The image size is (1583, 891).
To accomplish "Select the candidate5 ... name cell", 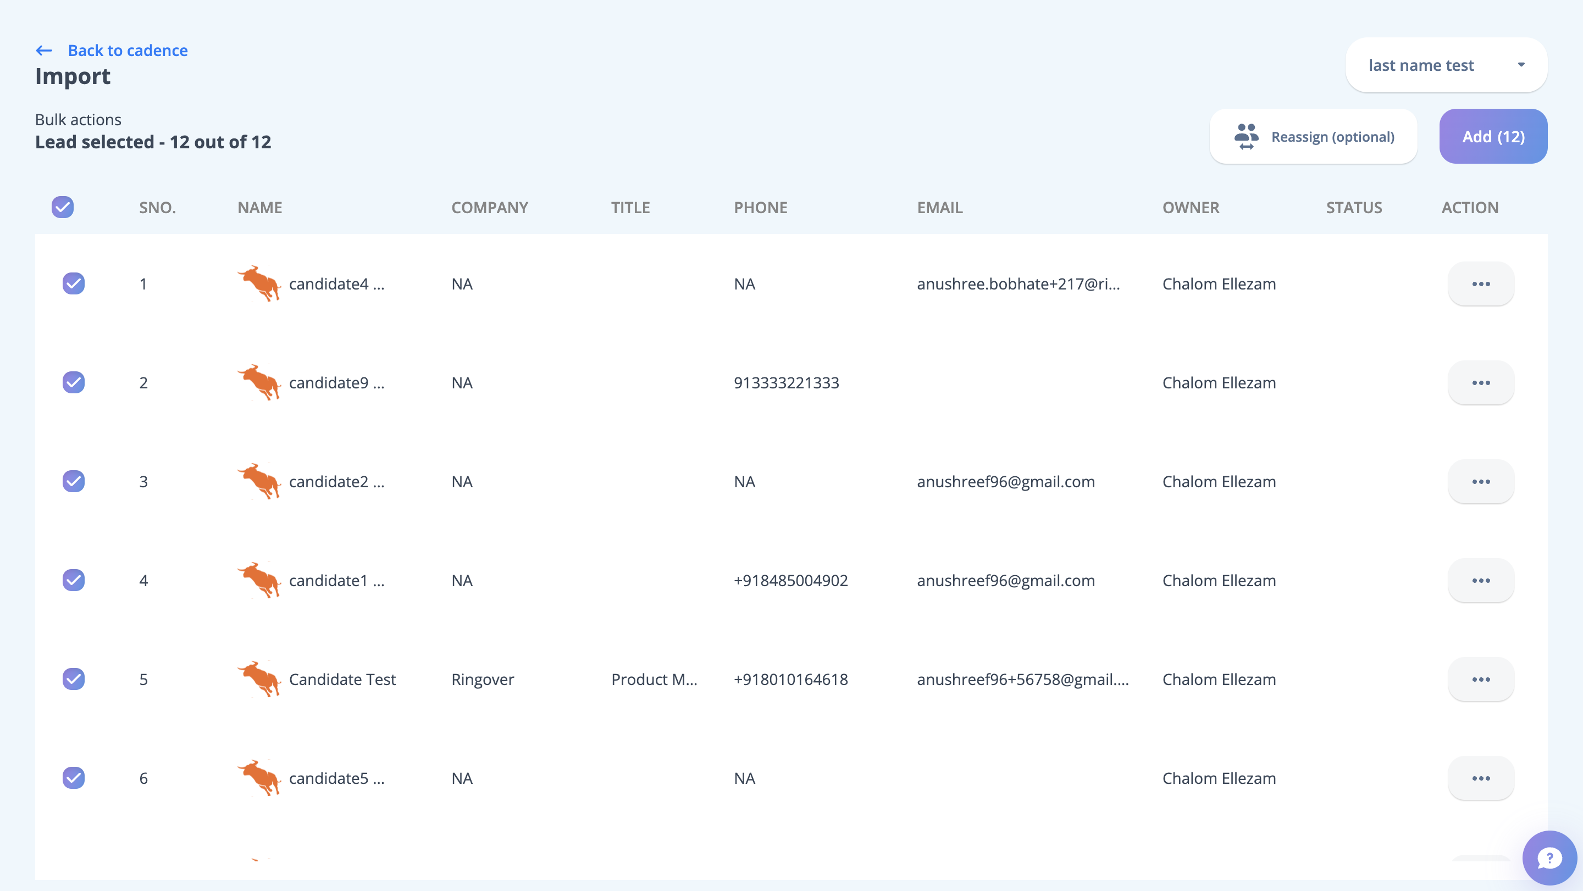I will 337,778.
